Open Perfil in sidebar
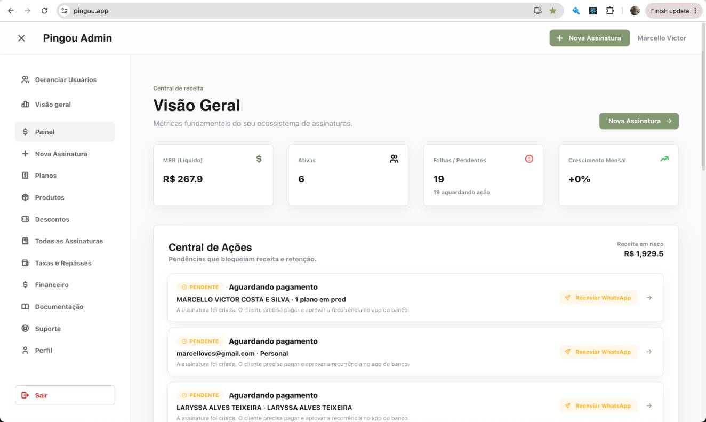 [x=65, y=351]
